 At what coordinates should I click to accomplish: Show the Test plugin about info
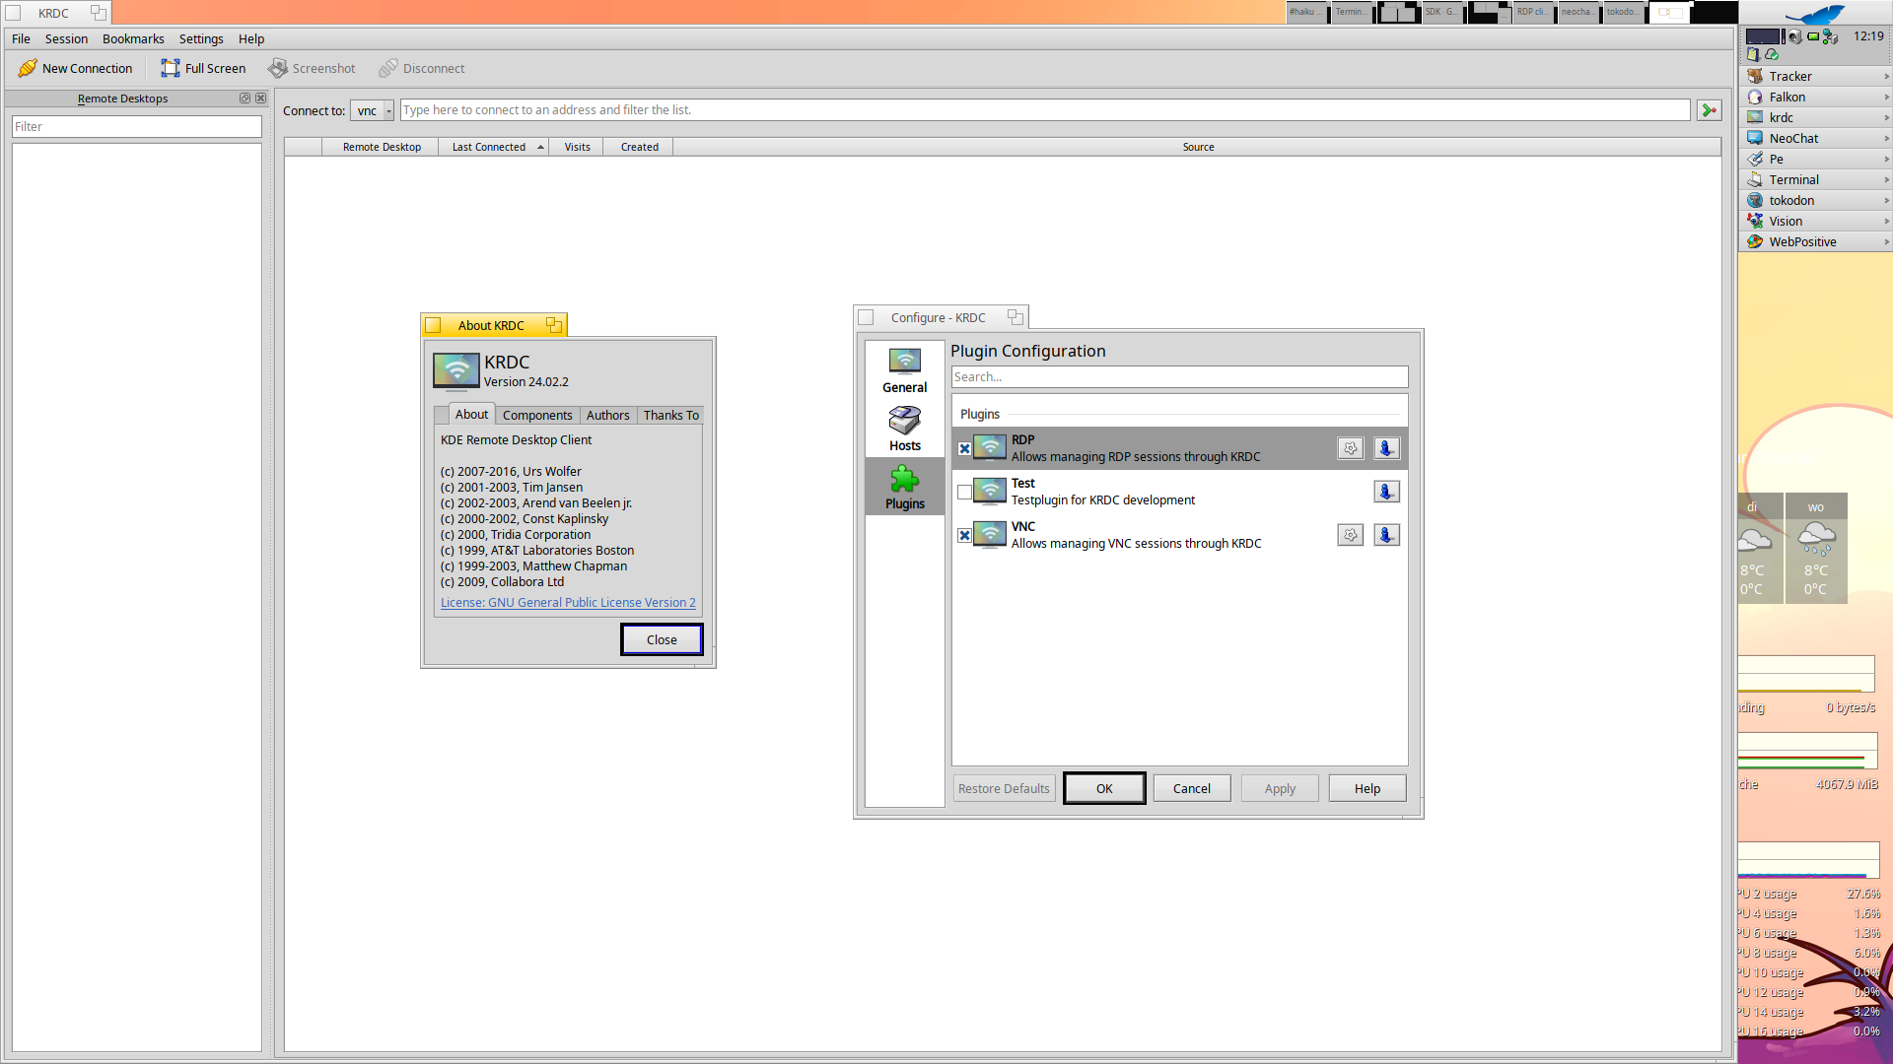click(x=1386, y=492)
